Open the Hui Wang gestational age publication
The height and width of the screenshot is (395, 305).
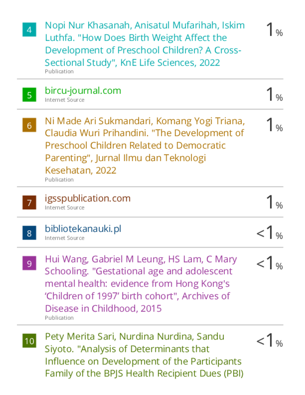(x=141, y=284)
